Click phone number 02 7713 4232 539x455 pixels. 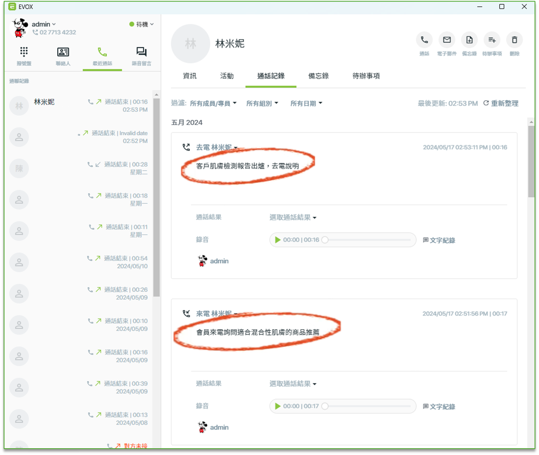[x=58, y=33]
